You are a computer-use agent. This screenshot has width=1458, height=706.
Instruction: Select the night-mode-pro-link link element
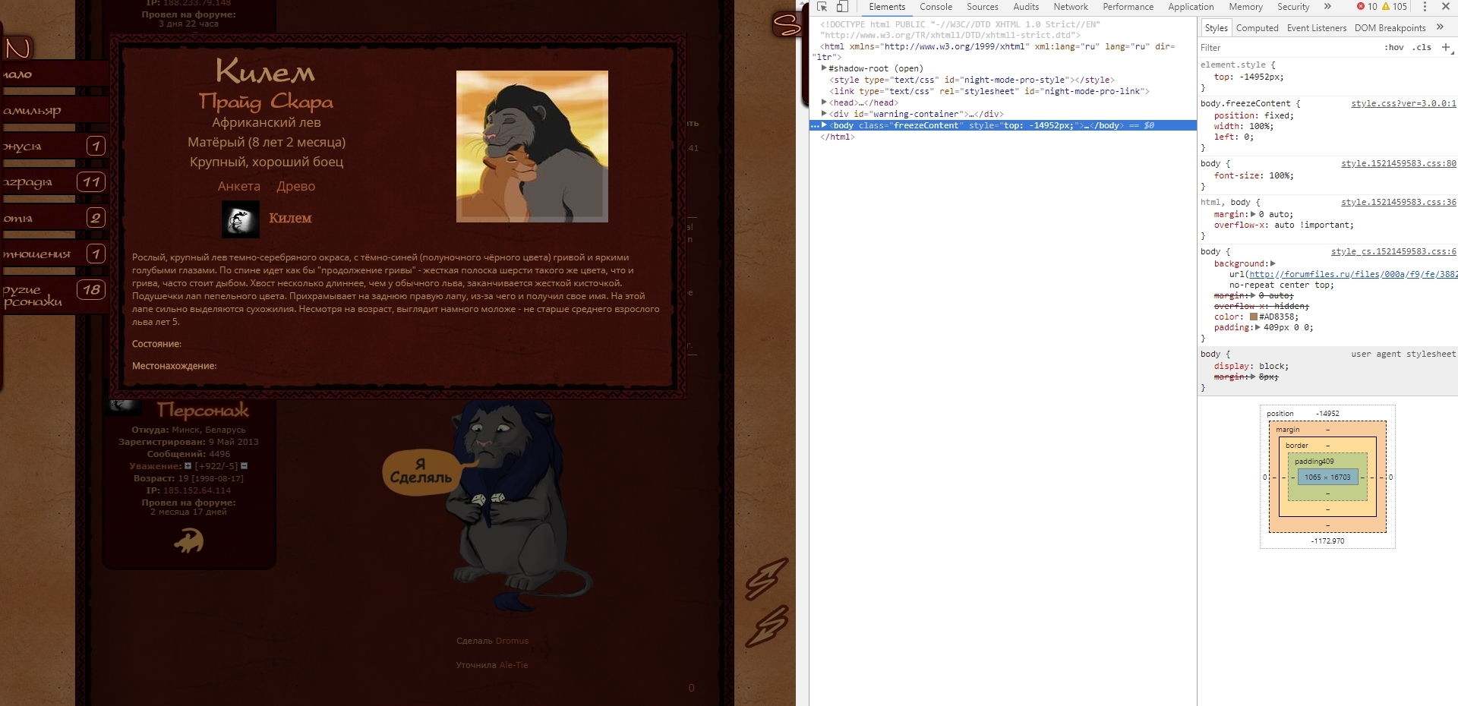point(989,91)
